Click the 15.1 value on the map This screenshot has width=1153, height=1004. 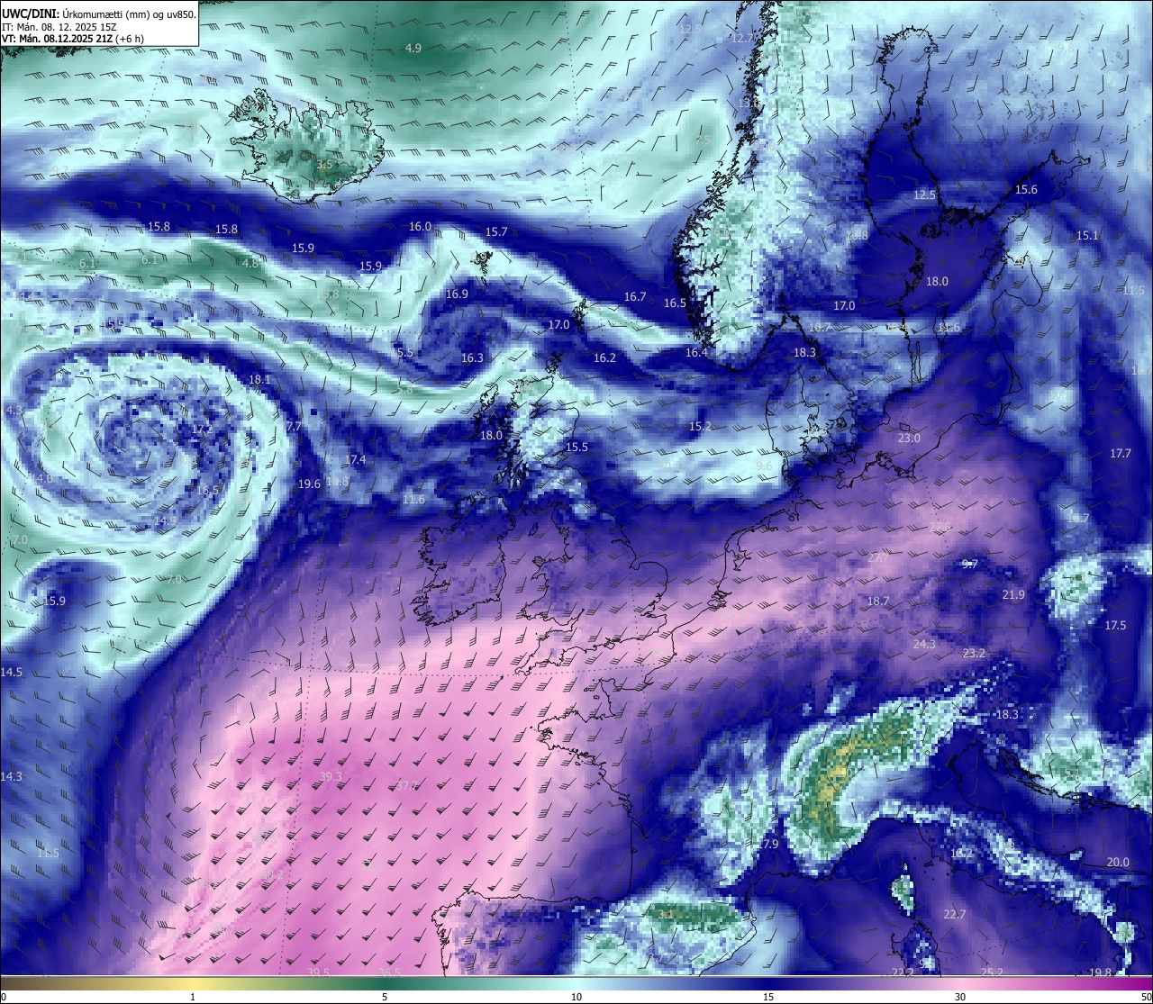1087,236
